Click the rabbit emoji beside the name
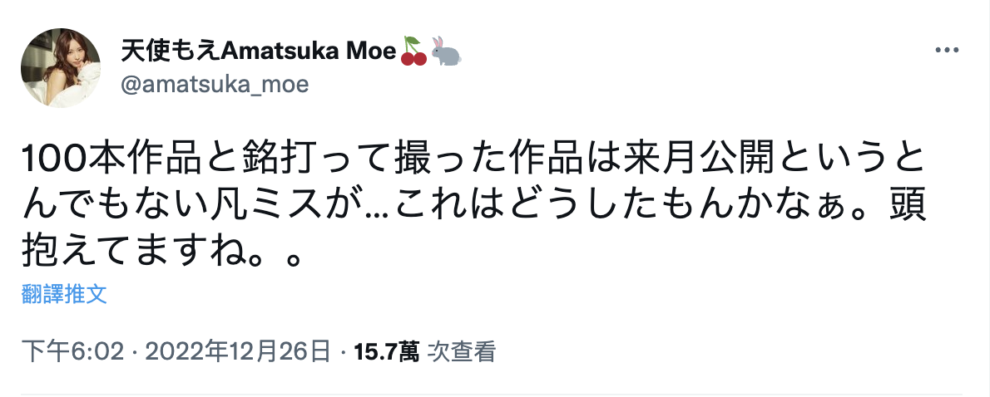990x397 pixels. tap(445, 51)
